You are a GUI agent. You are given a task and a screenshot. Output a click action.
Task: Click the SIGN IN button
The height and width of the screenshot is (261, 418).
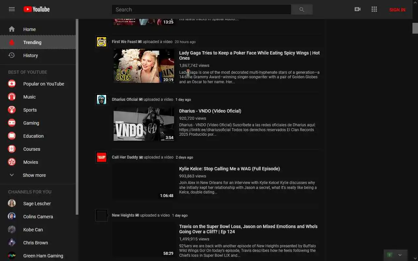[397, 10]
